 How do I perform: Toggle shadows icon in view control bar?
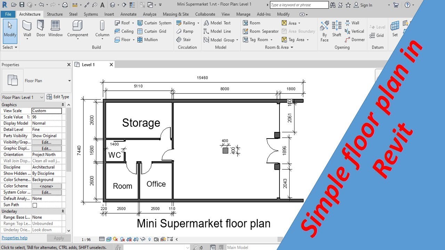click(122, 239)
